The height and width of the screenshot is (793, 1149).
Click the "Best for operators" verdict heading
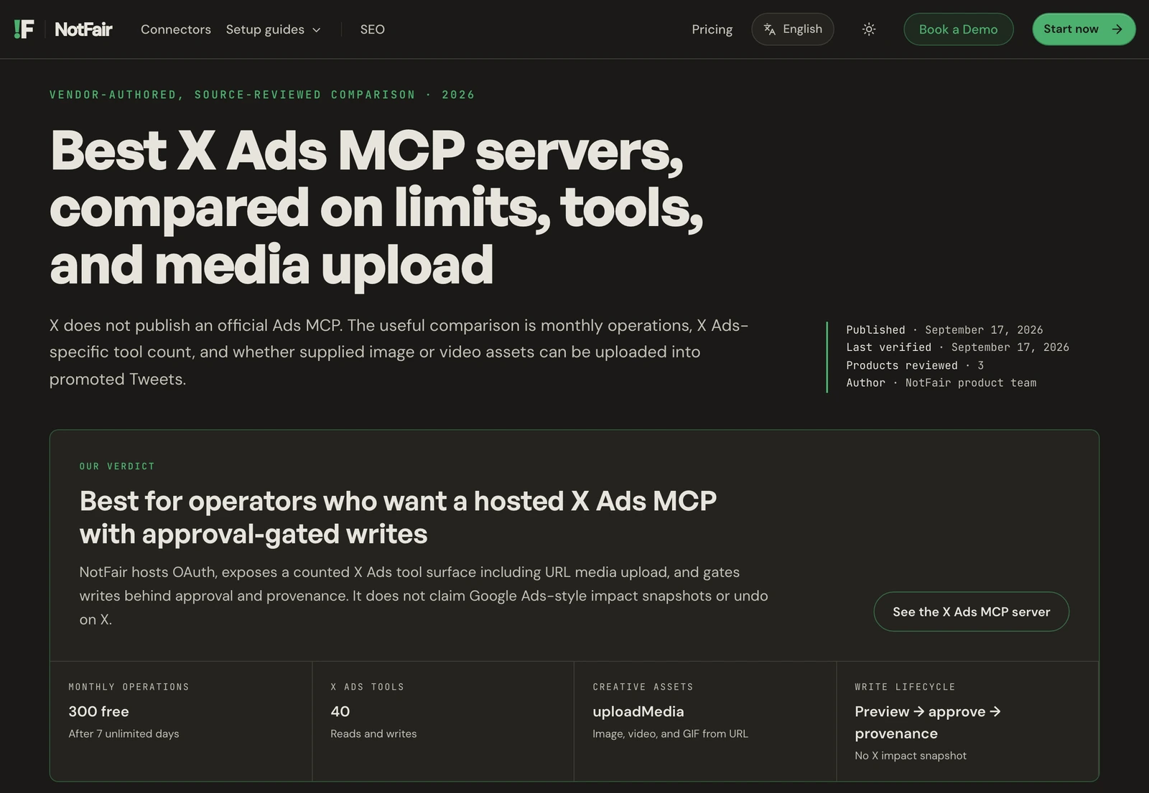click(x=398, y=517)
